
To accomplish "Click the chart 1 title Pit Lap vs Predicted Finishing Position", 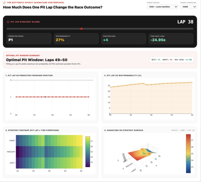I will coord(29,75).
